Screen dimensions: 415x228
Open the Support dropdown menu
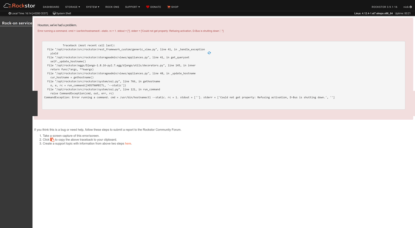click(132, 7)
